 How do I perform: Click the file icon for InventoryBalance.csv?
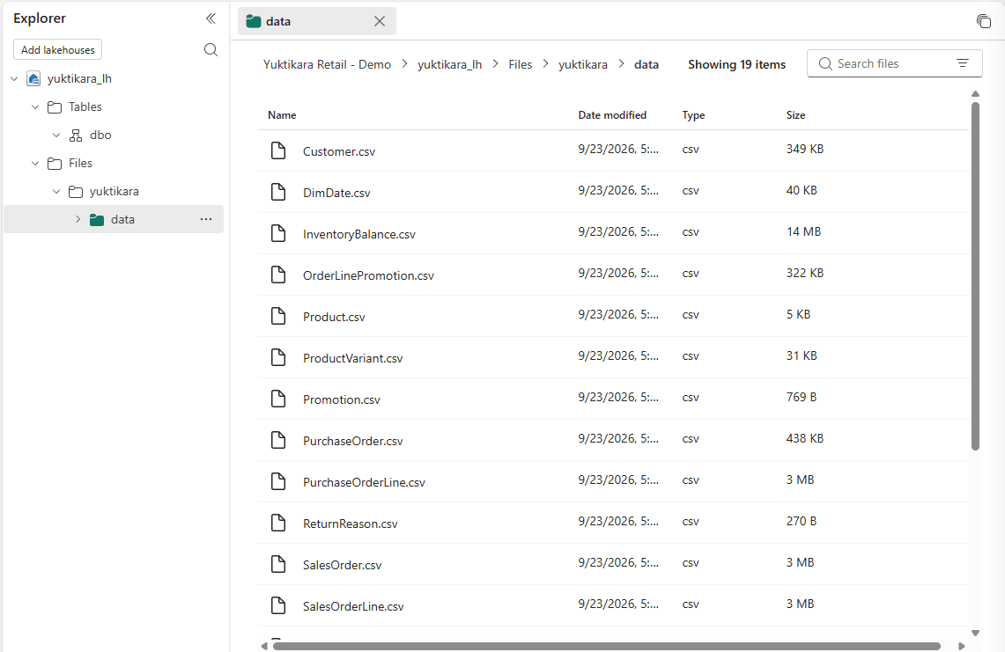point(278,233)
